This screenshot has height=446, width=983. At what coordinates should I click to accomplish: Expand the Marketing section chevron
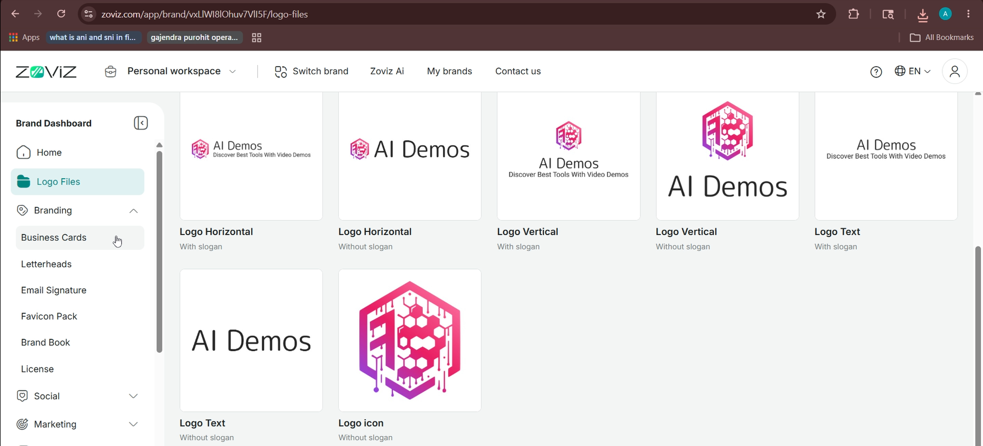[x=133, y=424]
